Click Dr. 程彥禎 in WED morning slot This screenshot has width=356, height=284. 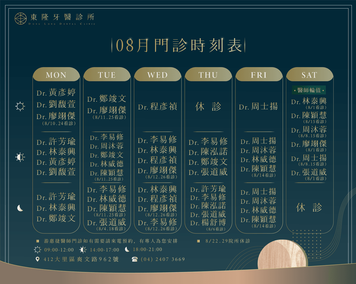coord(158,106)
